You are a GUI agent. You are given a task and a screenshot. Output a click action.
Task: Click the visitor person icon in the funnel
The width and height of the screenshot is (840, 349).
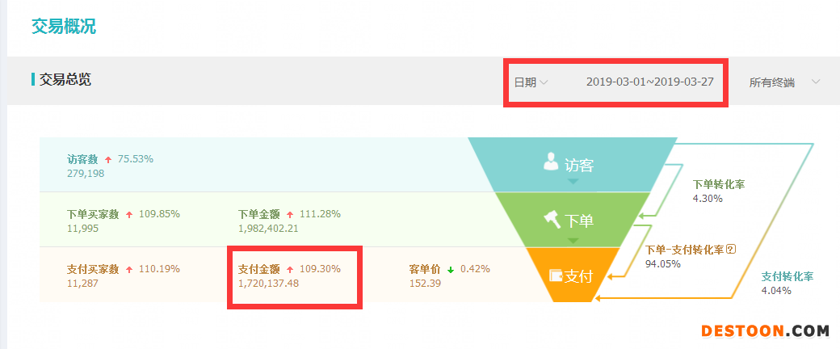pos(552,162)
